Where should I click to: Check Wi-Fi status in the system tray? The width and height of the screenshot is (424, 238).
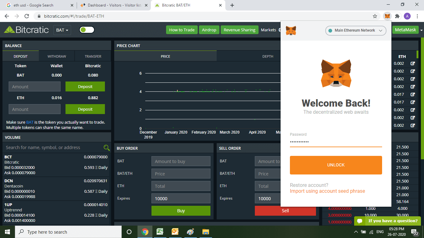371,232
